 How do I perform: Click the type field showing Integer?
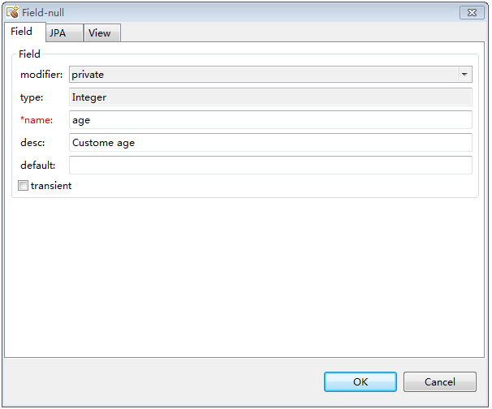click(x=270, y=97)
